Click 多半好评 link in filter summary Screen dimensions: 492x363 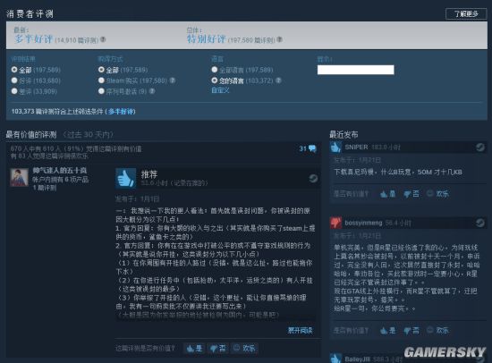[122, 112]
